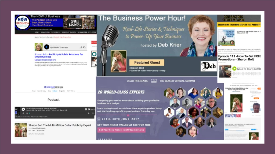This screenshot has height=154, width=275.
Task: Click the red SEARCH tab on the right
Action: coord(94,42)
